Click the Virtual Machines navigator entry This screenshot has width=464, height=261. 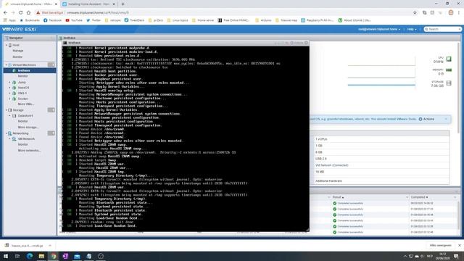click(24, 65)
